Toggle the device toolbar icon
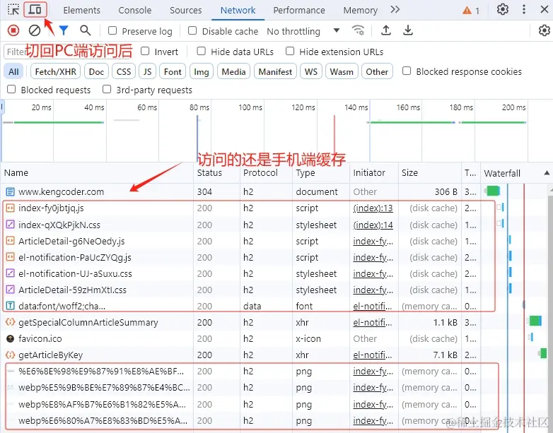The width and height of the screenshot is (553, 433). (x=35, y=9)
